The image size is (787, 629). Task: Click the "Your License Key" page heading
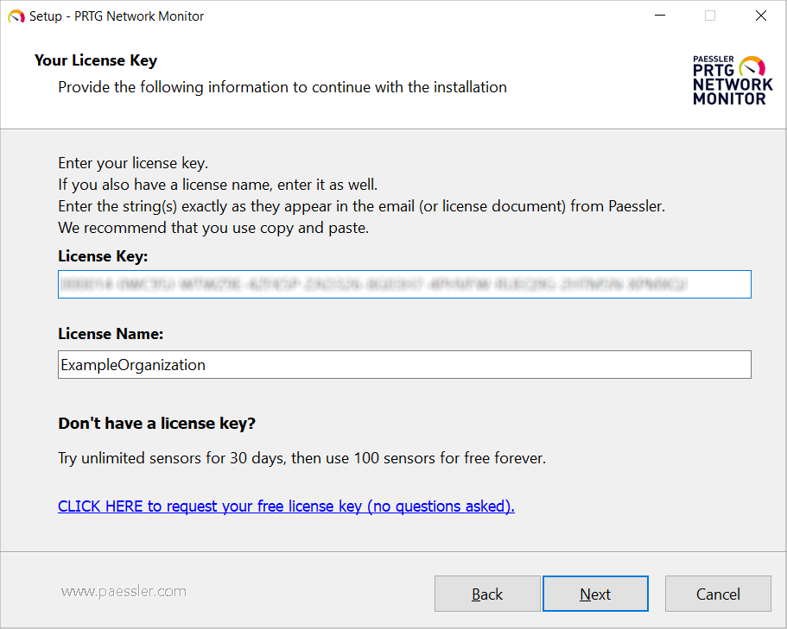(x=96, y=60)
